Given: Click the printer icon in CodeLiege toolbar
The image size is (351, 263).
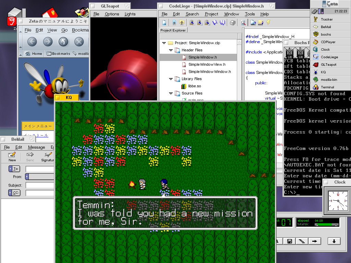Looking at the screenshot, I should tap(233, 22).
